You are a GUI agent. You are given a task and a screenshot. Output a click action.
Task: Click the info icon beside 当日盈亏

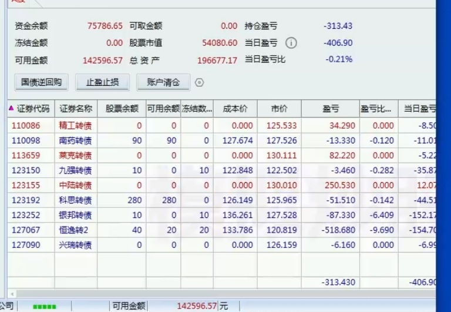click(291, 43)
